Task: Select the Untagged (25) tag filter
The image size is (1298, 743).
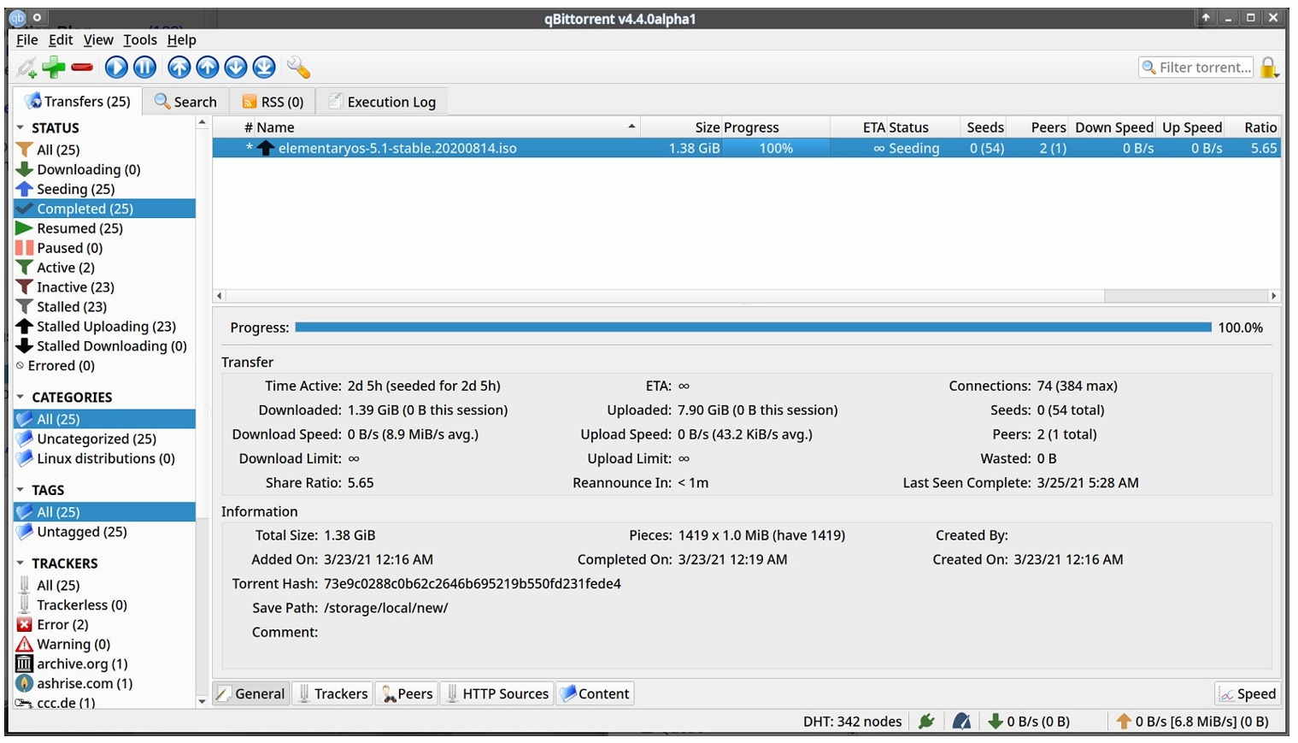Action: coord(78,532)
